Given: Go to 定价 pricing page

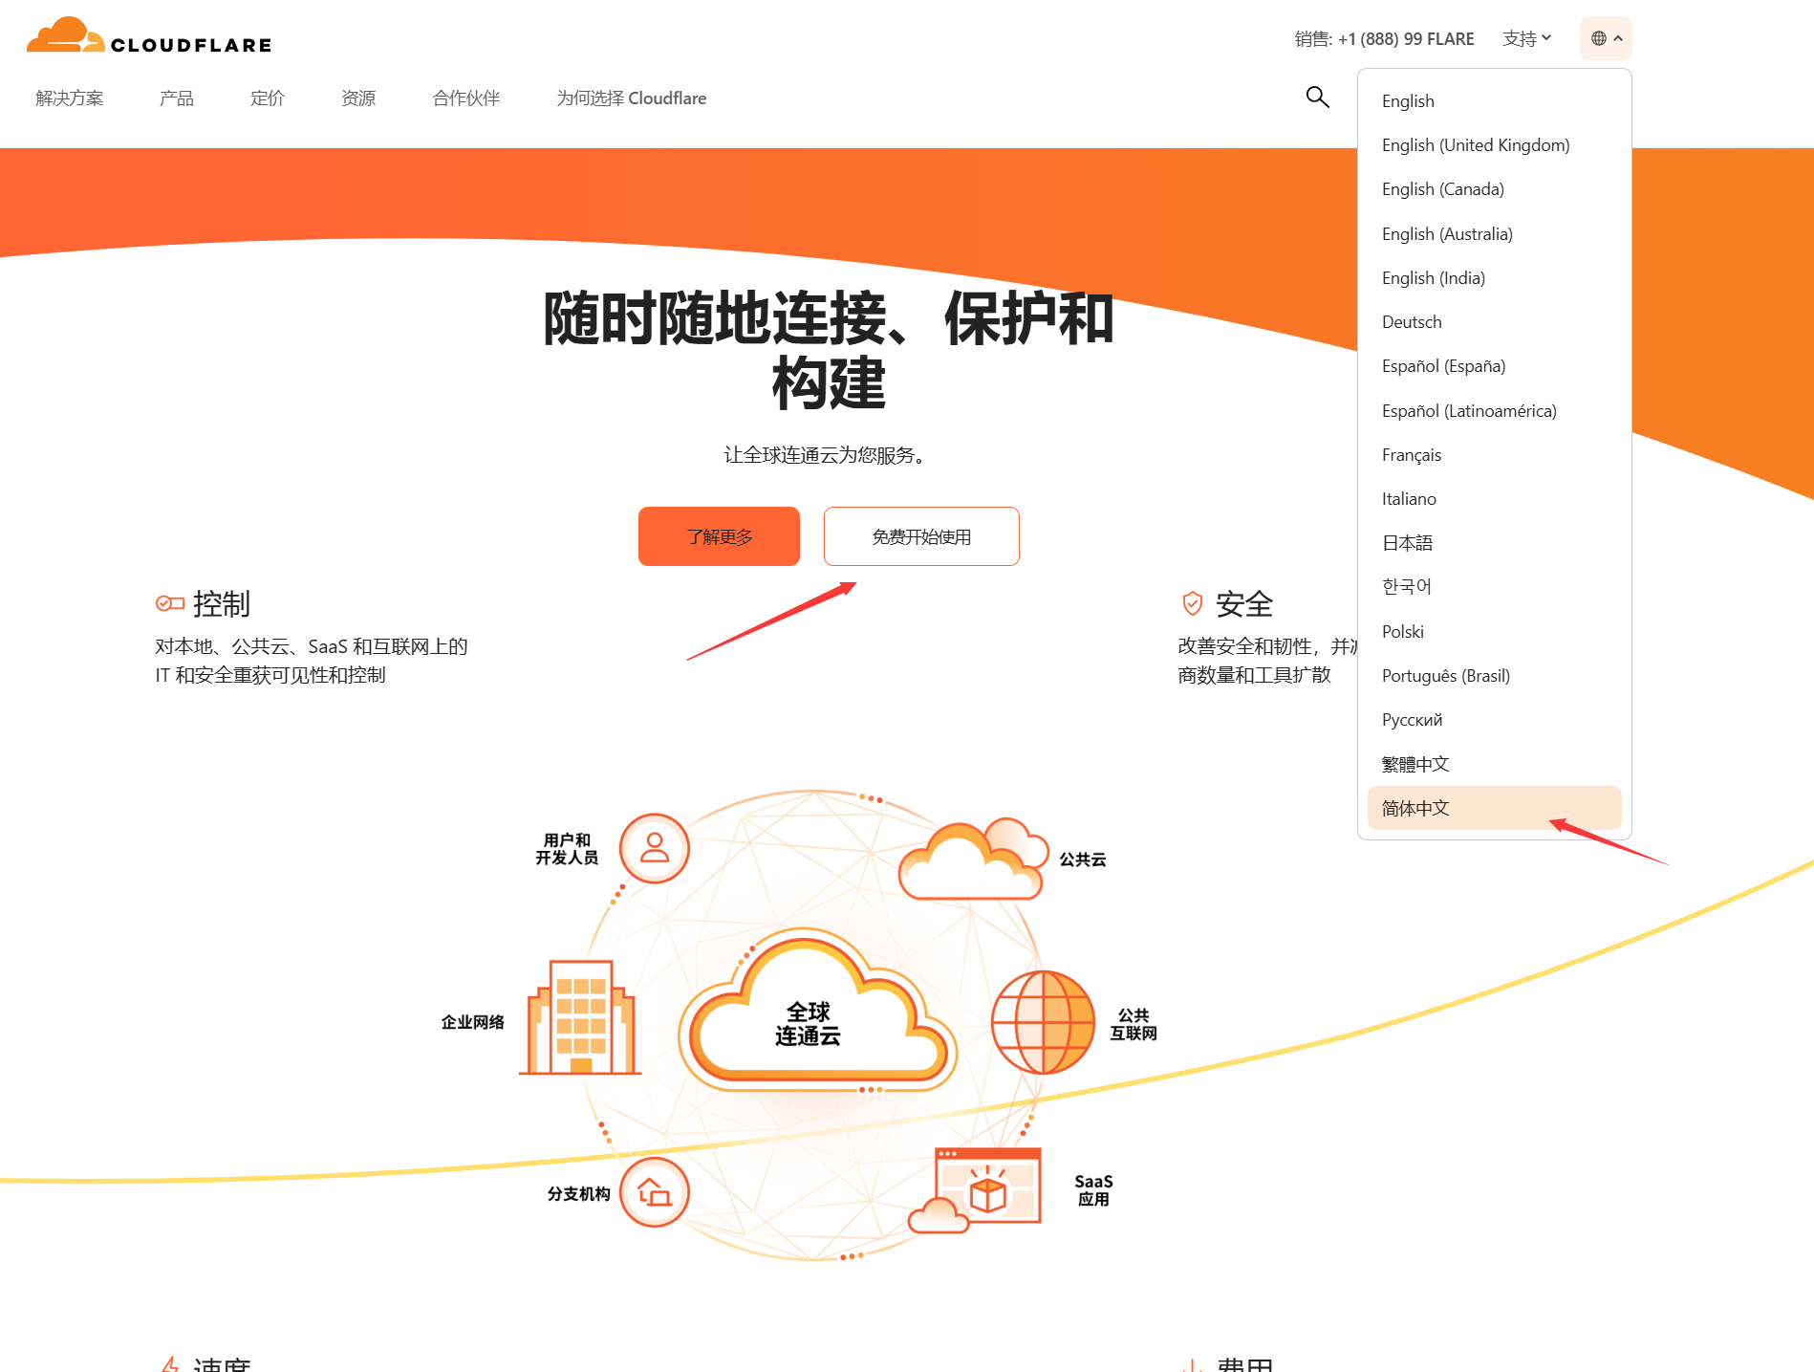Looking at the screenshot, I should (268, 98).
